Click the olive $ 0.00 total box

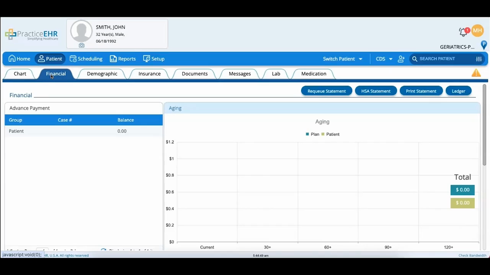click(462, 203)
